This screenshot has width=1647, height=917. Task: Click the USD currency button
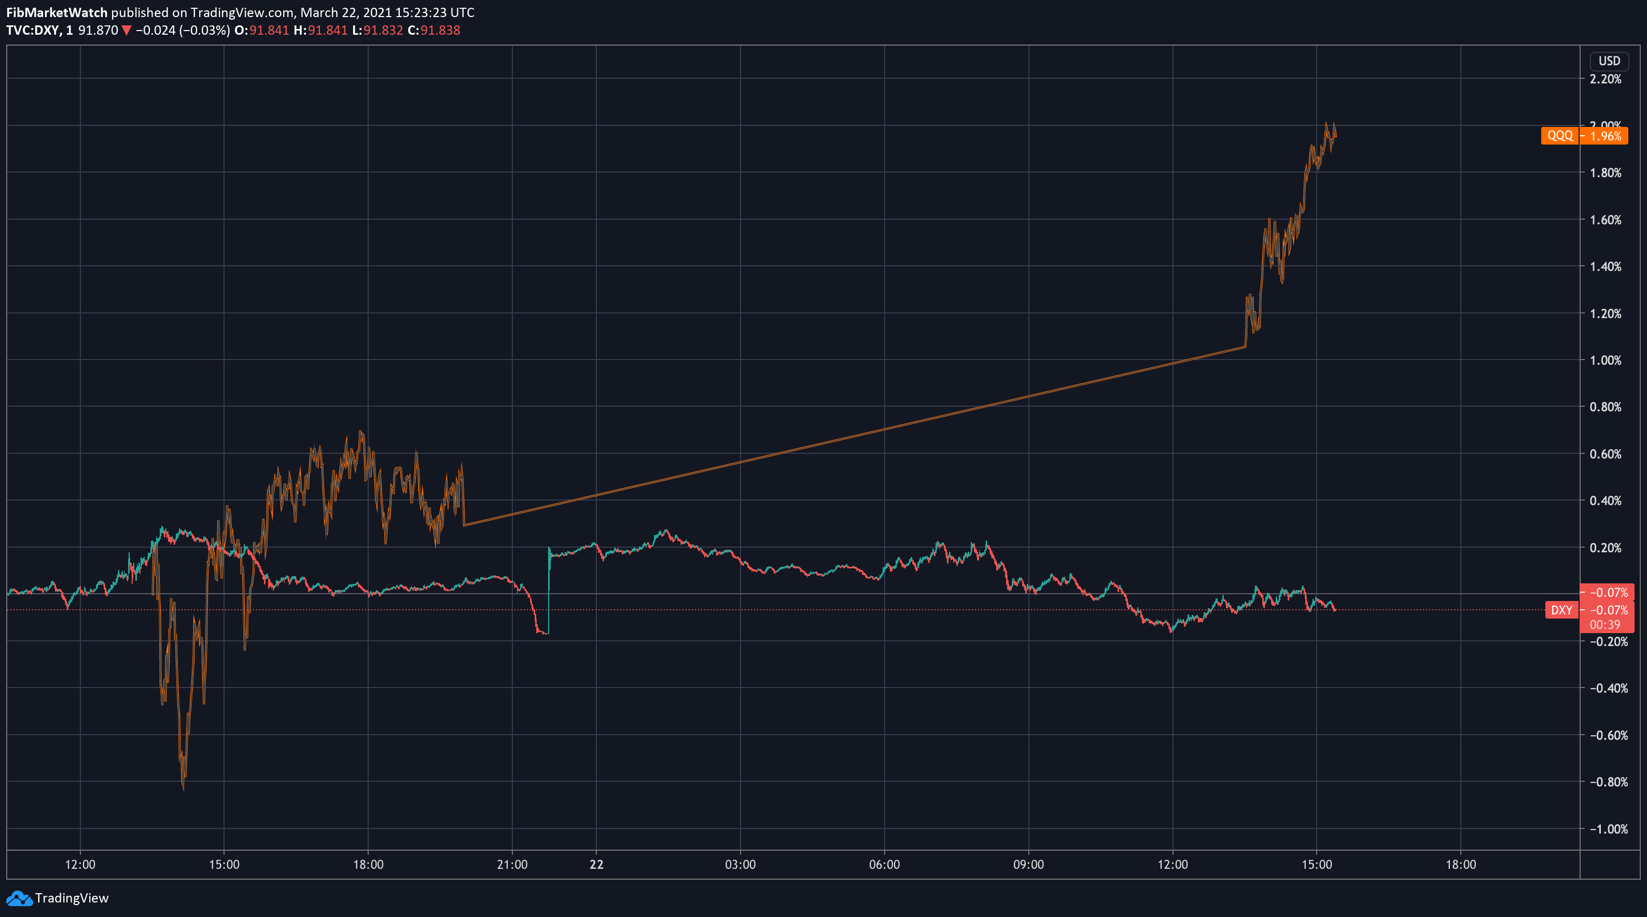coord(1609,61)
